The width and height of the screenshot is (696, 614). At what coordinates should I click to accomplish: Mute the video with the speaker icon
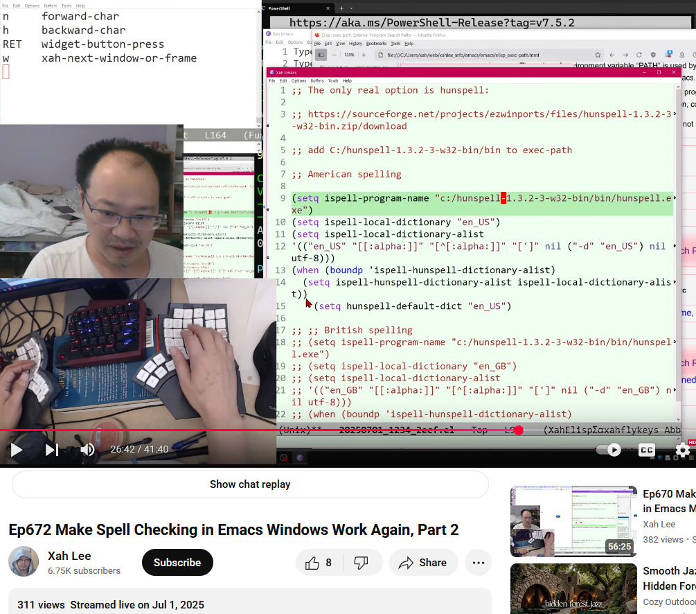pyautogui.click(x=87, y=450)
